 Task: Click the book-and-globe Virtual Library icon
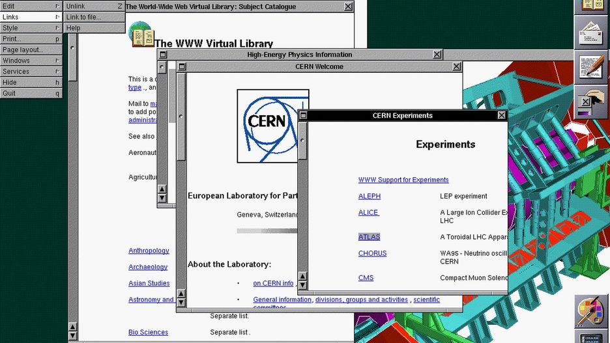point(141,34)
